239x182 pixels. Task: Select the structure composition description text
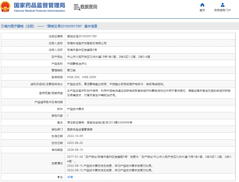point(116,84)
